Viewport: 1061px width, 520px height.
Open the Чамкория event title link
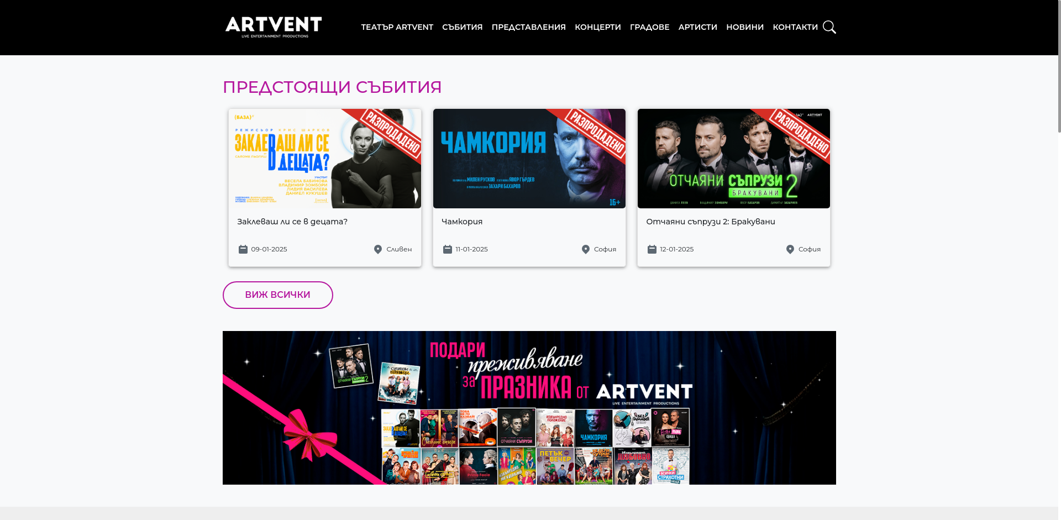[x=462, y=222]
